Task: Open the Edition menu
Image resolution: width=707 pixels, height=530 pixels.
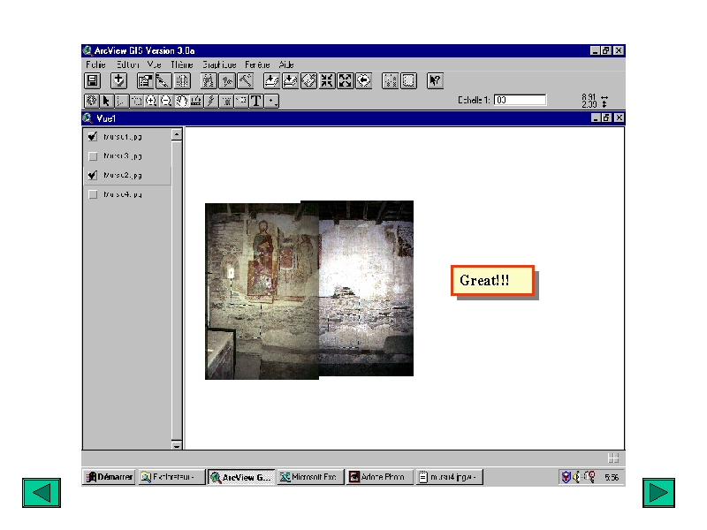Action: point(127,64)
